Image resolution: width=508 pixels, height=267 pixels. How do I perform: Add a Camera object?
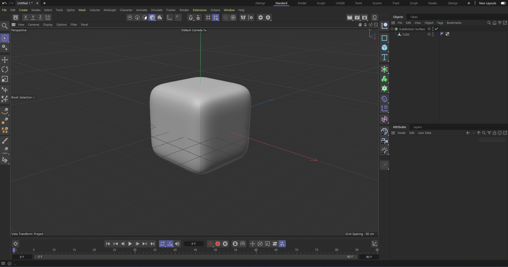click(384, 141)
